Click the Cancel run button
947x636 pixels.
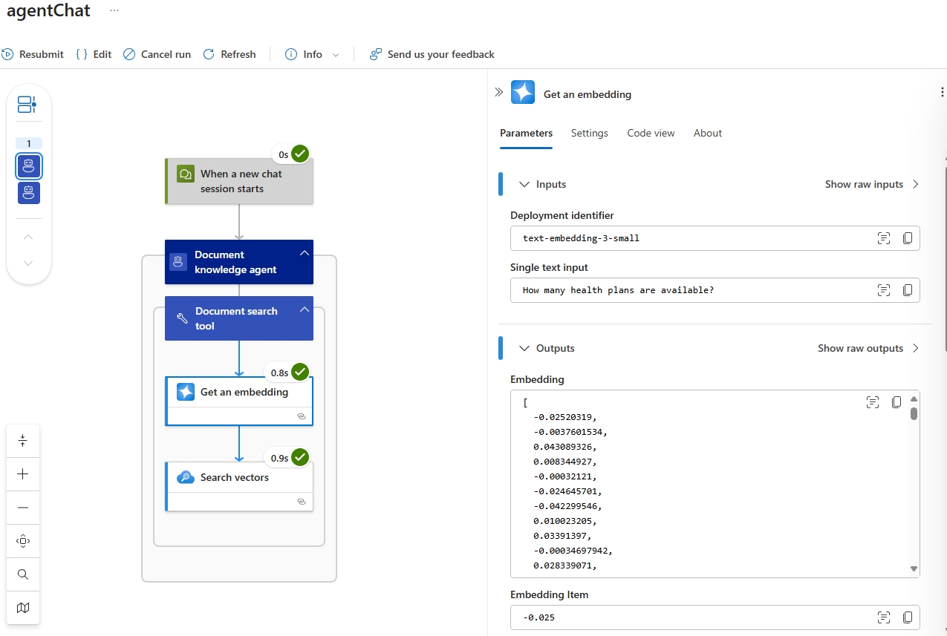pos(157,54)
